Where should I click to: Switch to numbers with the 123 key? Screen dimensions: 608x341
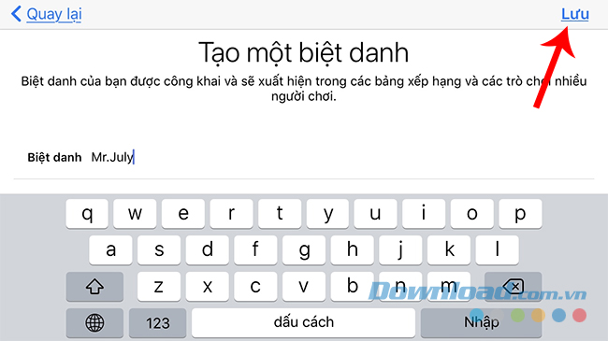click(158, 322)
